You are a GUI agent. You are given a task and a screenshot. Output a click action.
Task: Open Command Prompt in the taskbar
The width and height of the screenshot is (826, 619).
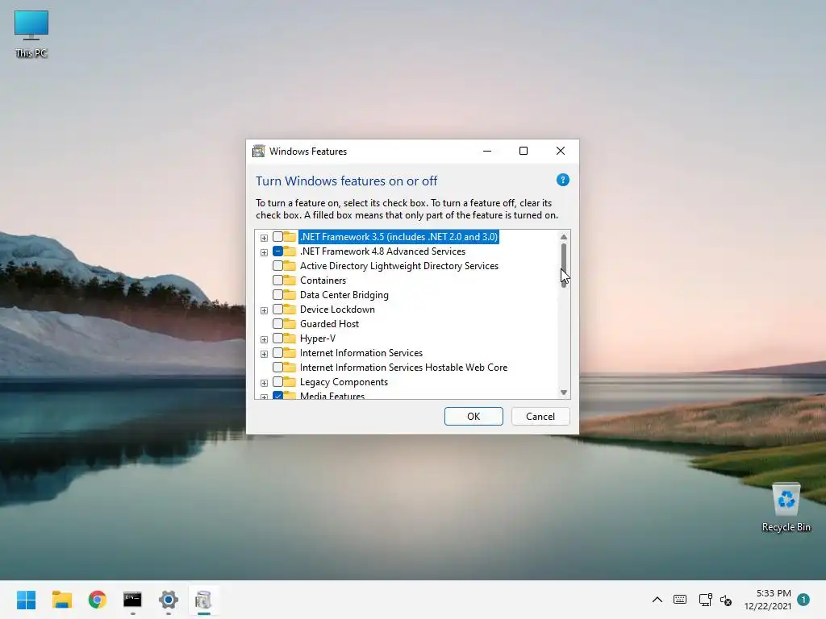click(132, 600)
